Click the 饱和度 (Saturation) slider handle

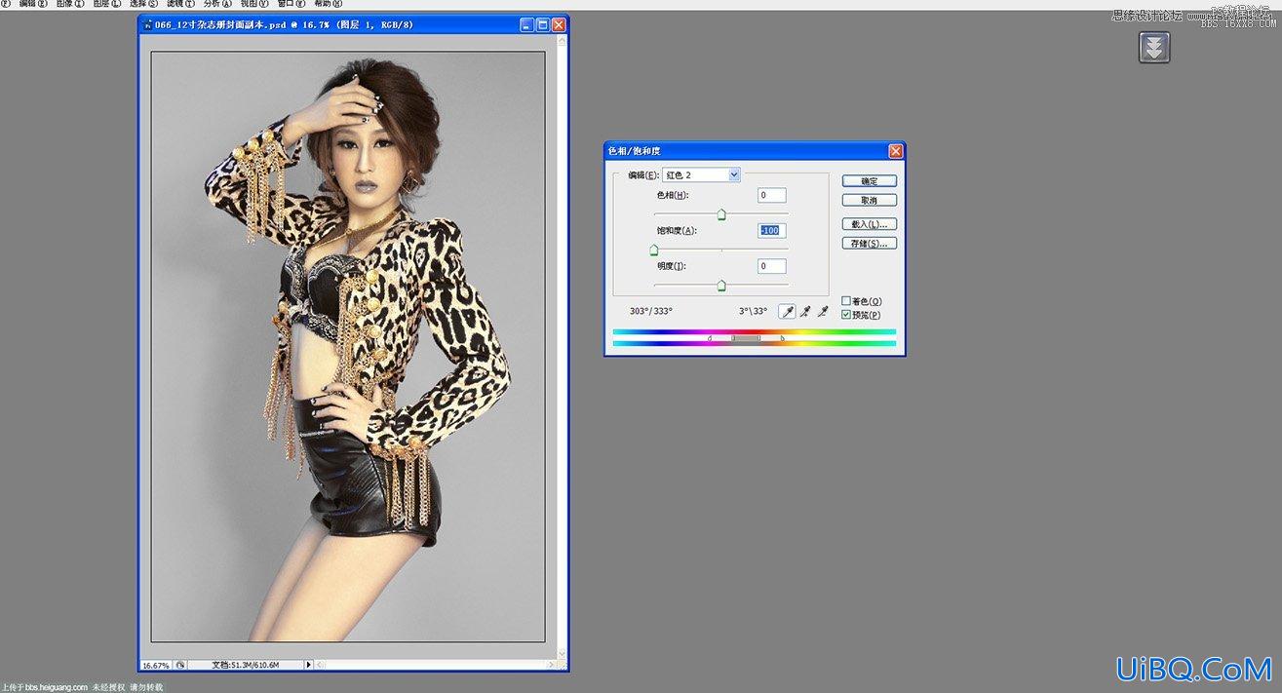pyautogui.click(x=654, y=250)
